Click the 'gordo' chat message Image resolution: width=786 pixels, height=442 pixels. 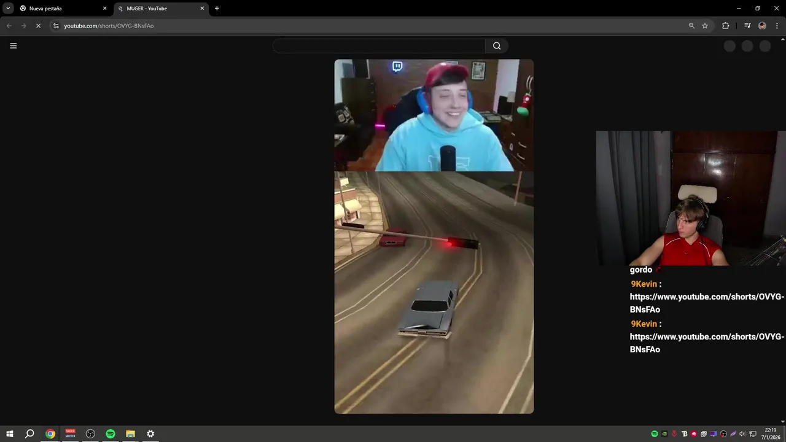[640, 269]
